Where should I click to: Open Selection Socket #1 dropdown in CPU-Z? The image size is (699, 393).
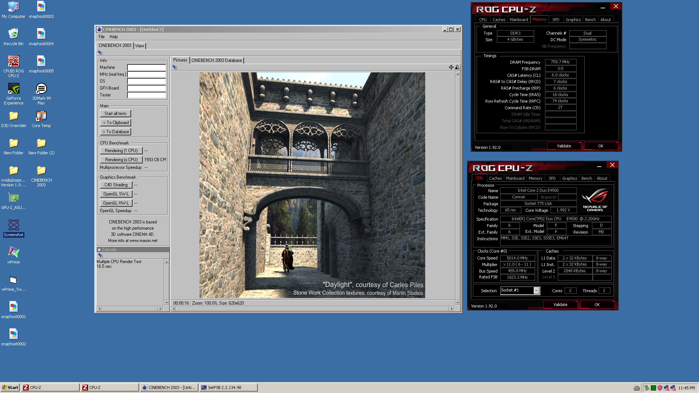click(536, 290)
